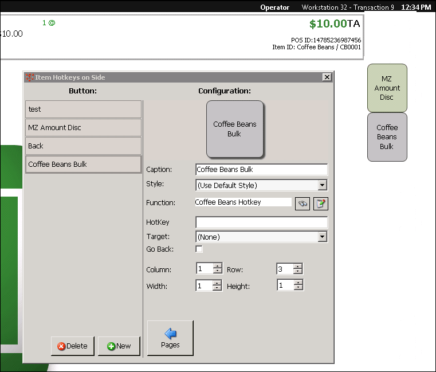
Task: Increase the Height value
Action: pyautogui.click(x=298, y=283)
